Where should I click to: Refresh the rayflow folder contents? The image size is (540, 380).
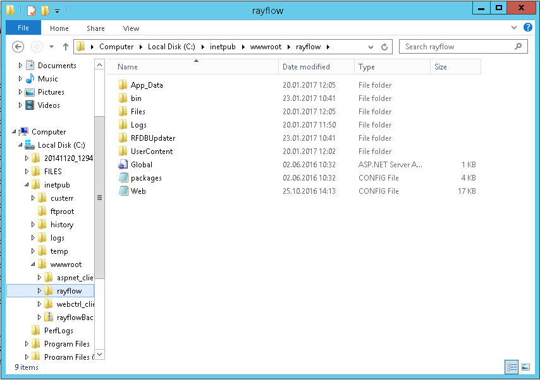384,46
